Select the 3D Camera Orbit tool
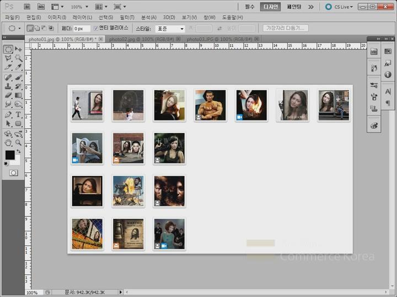397x297 pixels. 18,134
